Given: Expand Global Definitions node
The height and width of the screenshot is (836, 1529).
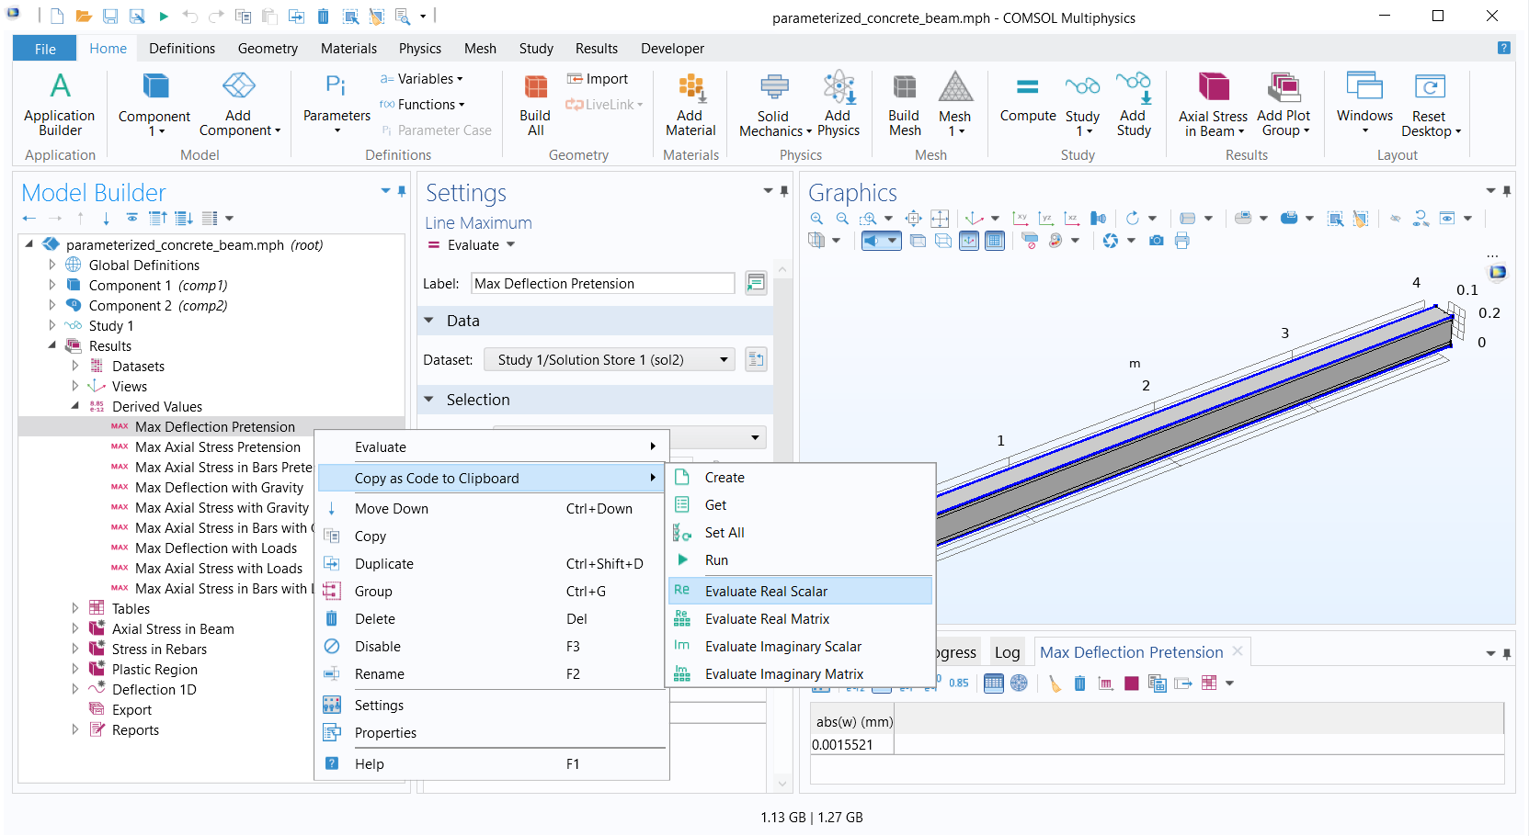Looking at the screenshot, I should 52,265.
